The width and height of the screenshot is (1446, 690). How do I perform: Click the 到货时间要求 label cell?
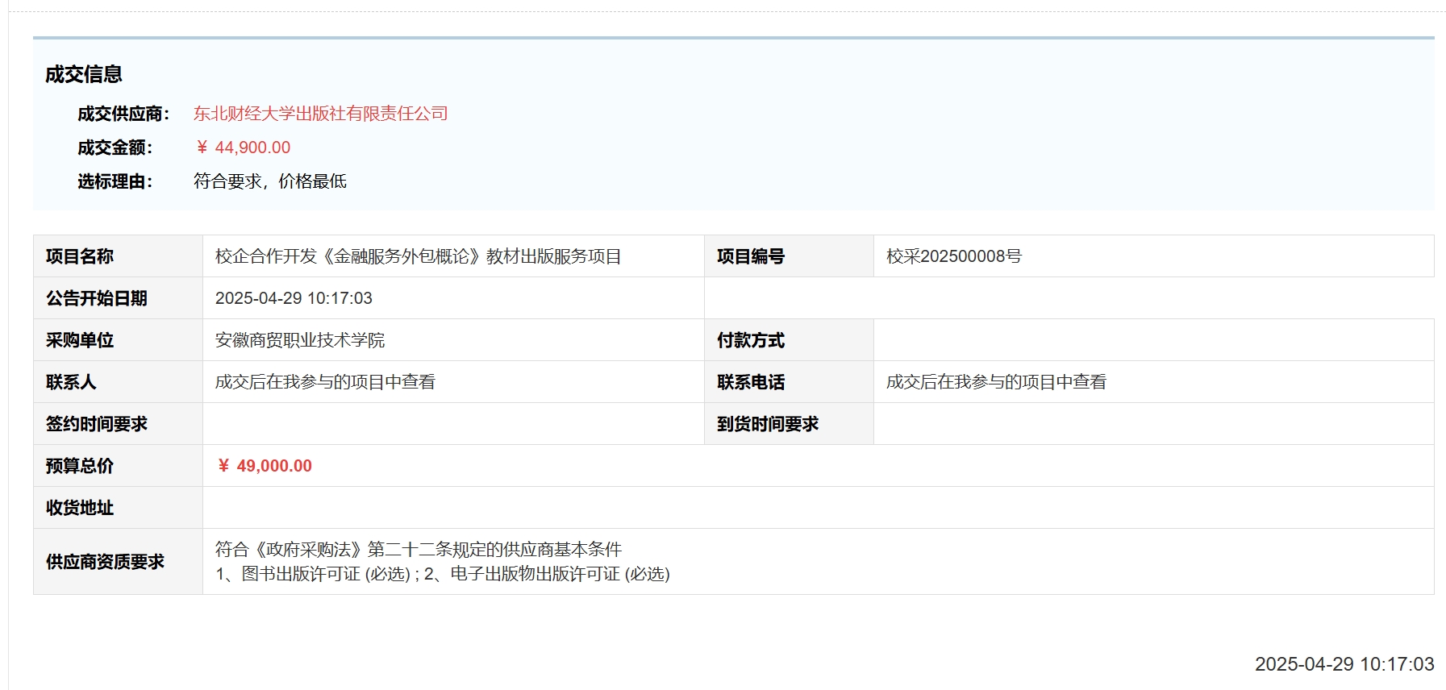pyautogui.click(x=767, y=424)
